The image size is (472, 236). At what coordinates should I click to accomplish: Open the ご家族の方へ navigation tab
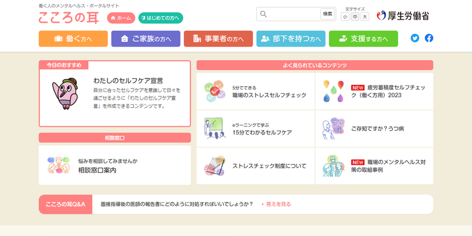click(x=146, y=39)
